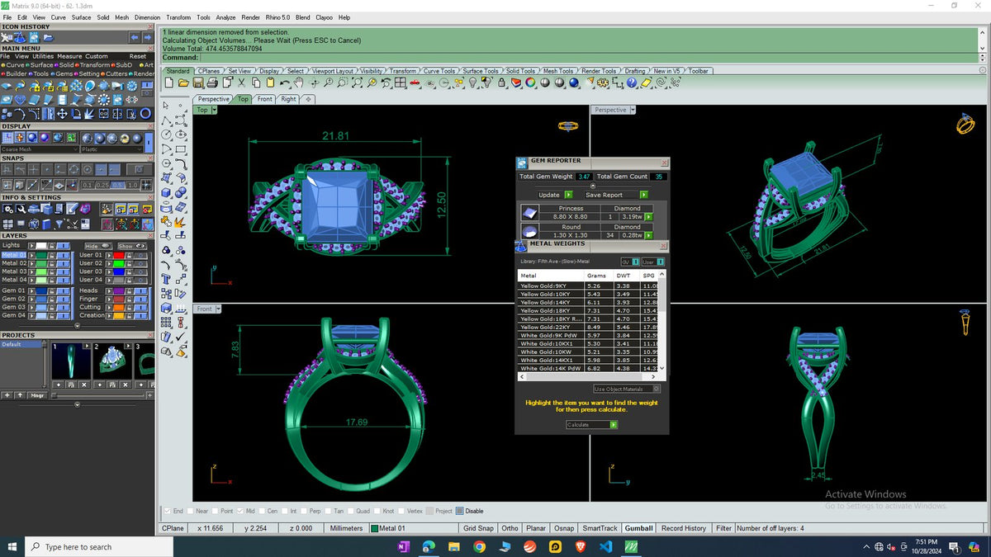
Task: Toggle the Disable osnap checkbox
Action: coord(459,511)
